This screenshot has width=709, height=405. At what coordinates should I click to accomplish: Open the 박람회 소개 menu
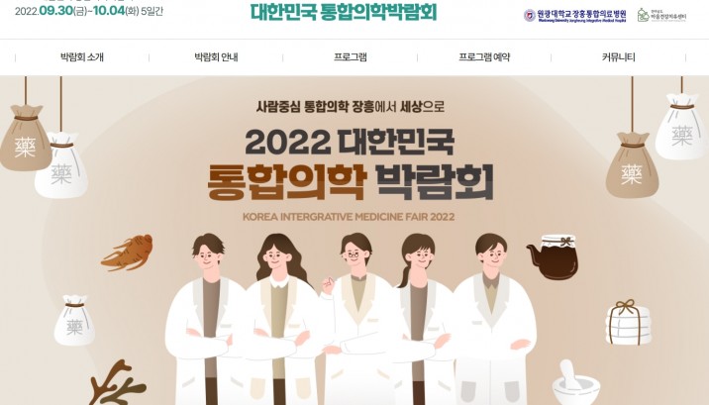click(x=82, y=57)
